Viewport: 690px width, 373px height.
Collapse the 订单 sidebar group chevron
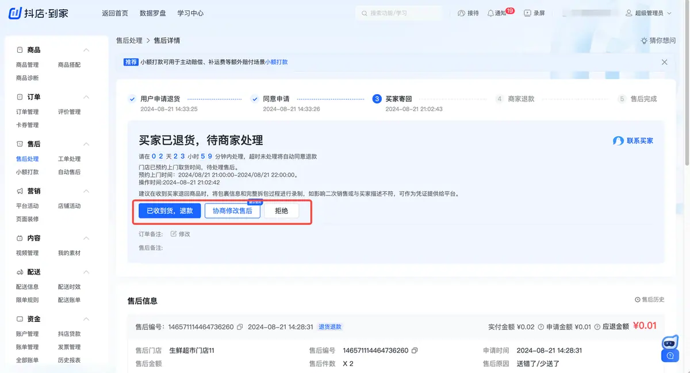(x=86, y=97)
